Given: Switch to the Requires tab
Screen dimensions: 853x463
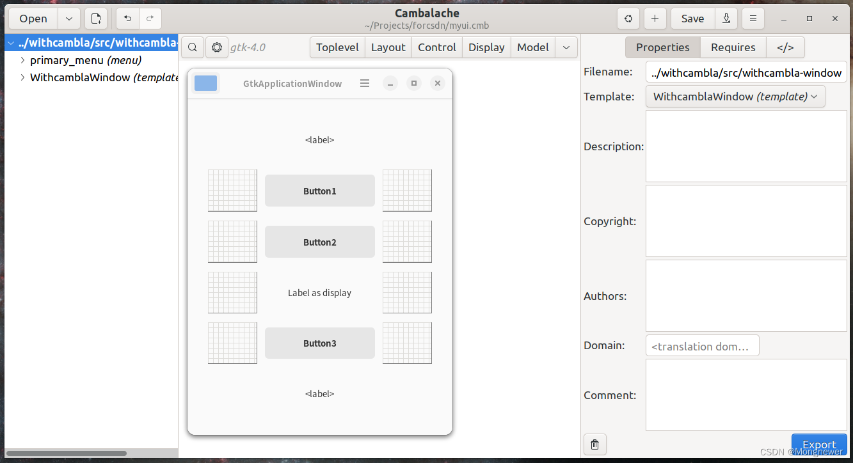Looking at the screenshot, I should [733, 47].
